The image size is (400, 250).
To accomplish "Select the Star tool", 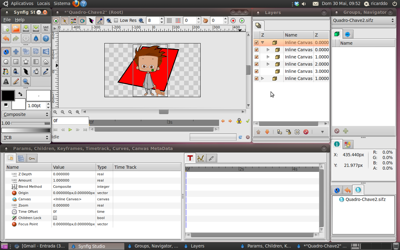I will coord(26,62).
